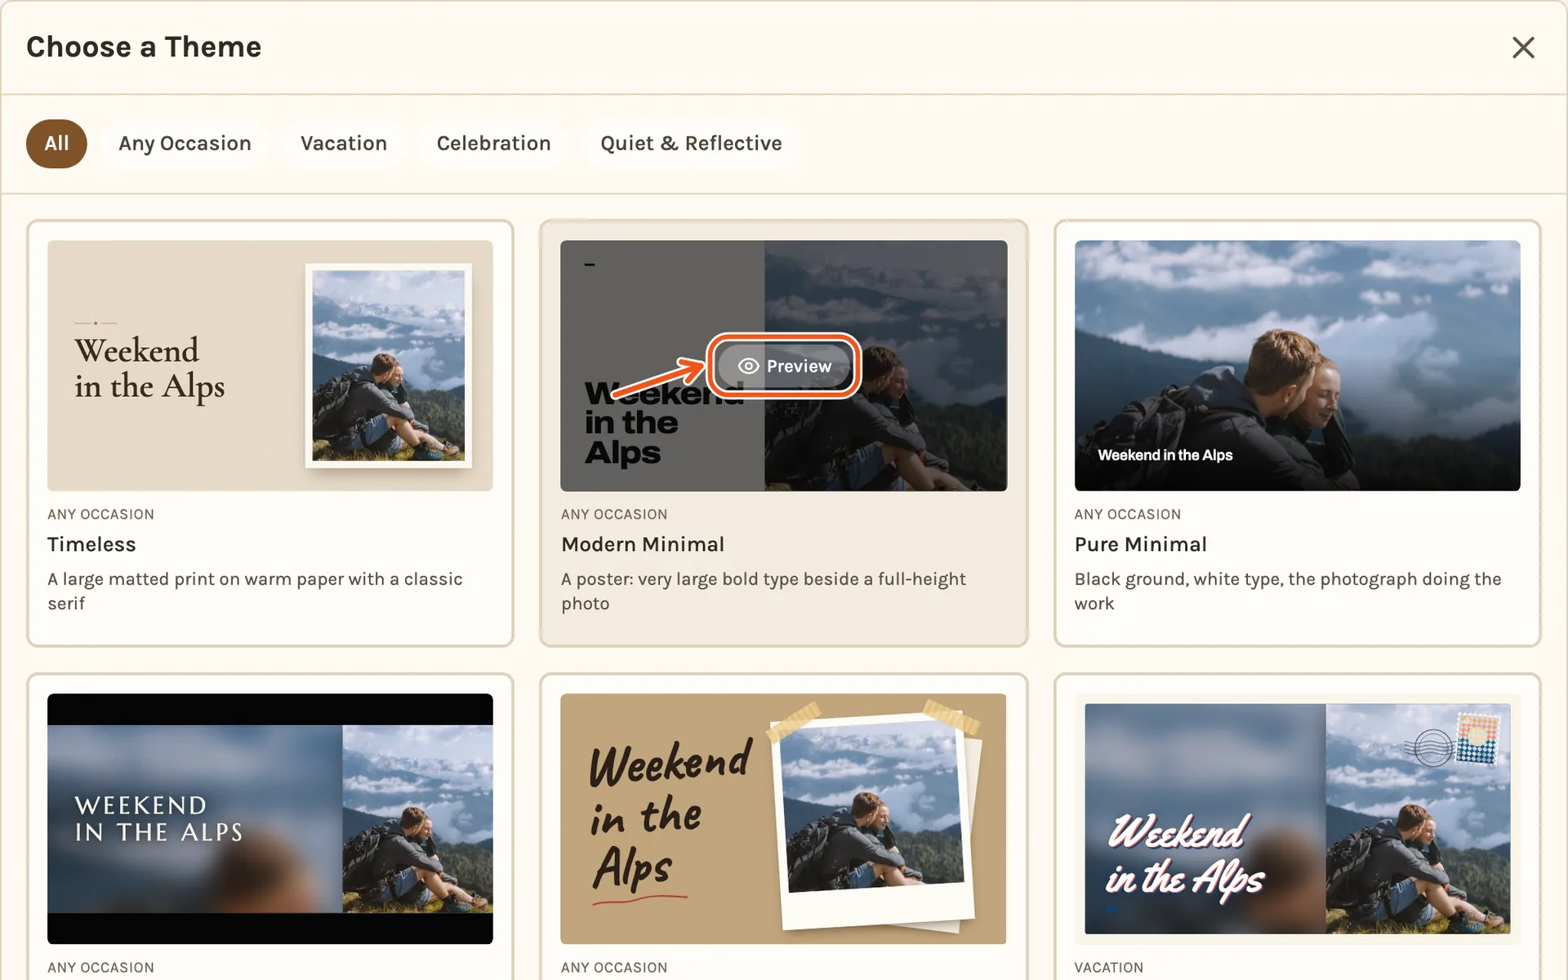Click the ANY OCCASION label above Pure Minimal
This screenshot has width=1568, height=980.
tap(1127, 514)
